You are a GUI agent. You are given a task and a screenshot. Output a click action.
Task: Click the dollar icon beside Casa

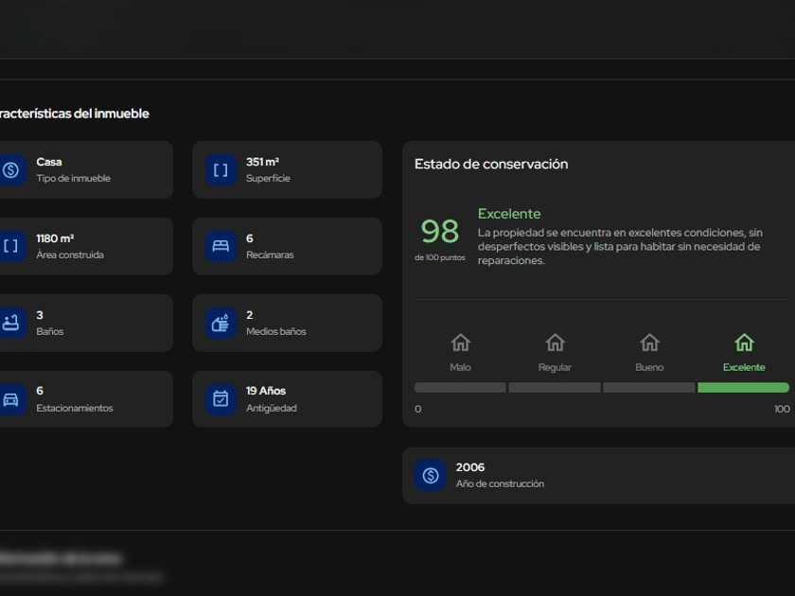click(11, 170)
